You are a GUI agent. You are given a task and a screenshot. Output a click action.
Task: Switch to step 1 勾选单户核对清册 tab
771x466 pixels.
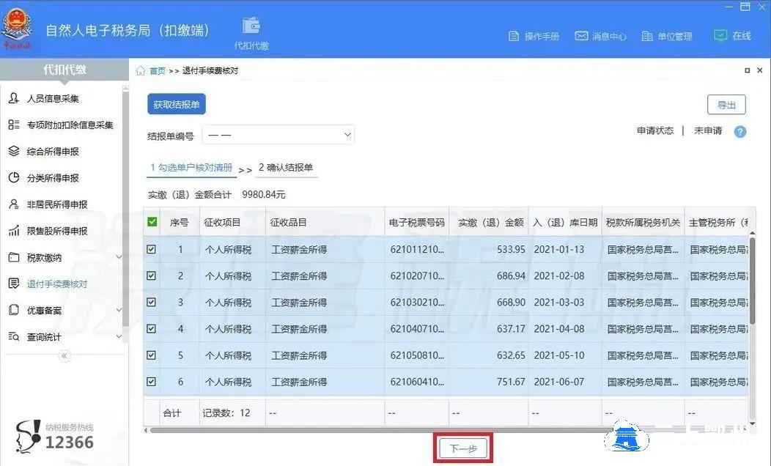tap(192, 168)
